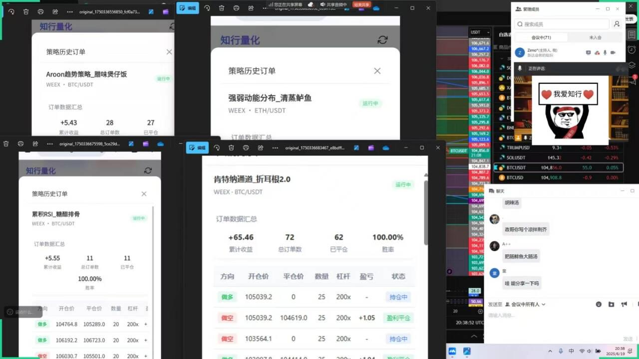Print image from the 肯特纳通道 photo window
The height and width of the screenshot is (359, 639).
point(246,148)
